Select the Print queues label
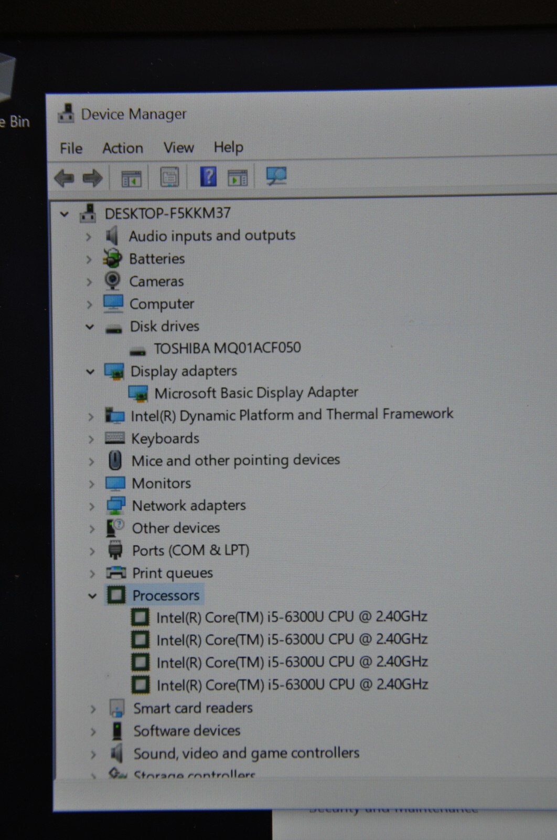The image size is (557, 840). 173,573
